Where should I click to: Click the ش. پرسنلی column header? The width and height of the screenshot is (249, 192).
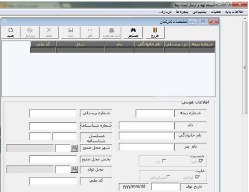(177, 44)
